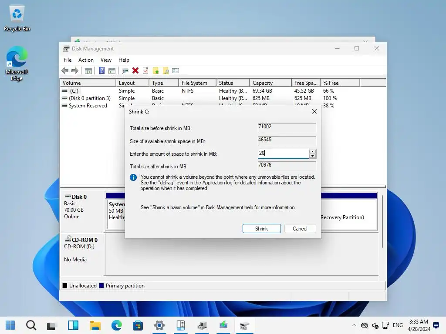Click the folder with magnifier search icon
The image size is (446, 334).
[x=166, y=71]
